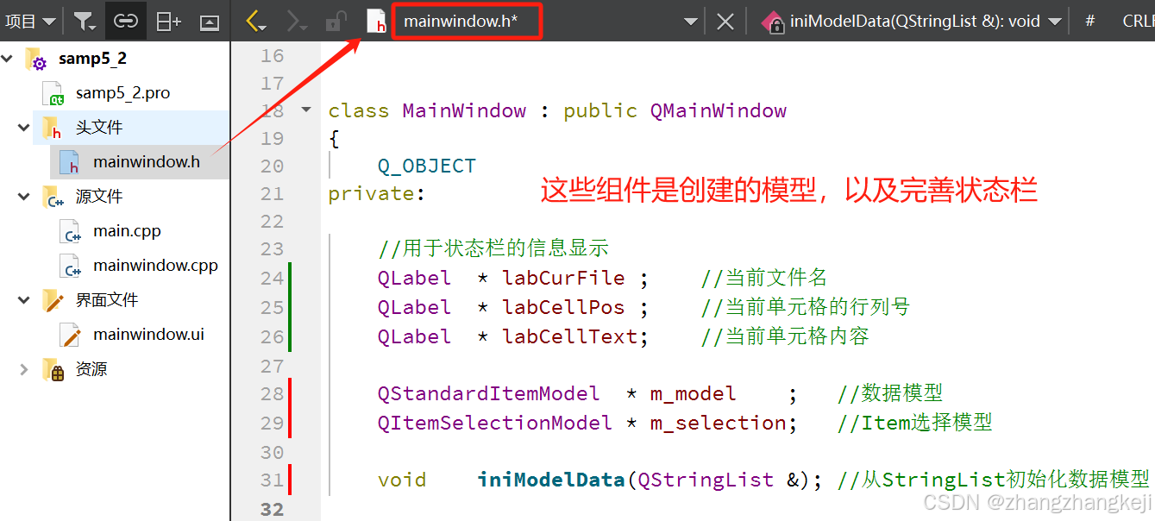Open the filter tree options
This screenshot has width=1155, height=521.
point(85,22)
